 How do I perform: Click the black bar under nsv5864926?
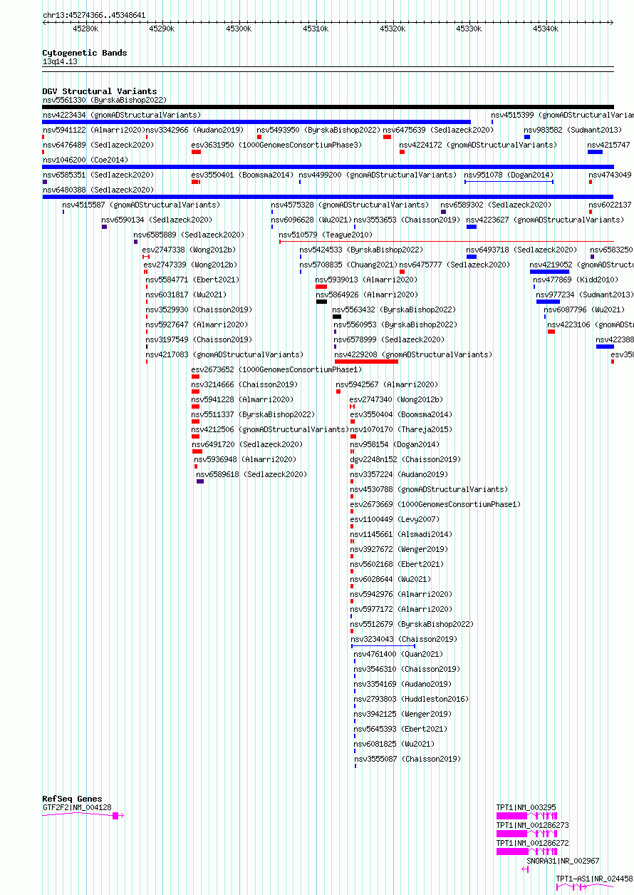click(321, 301)
